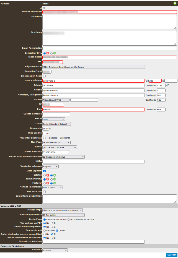
Task: Uncheck the Lista Especial checkbox
Action: tap(45, 171)
